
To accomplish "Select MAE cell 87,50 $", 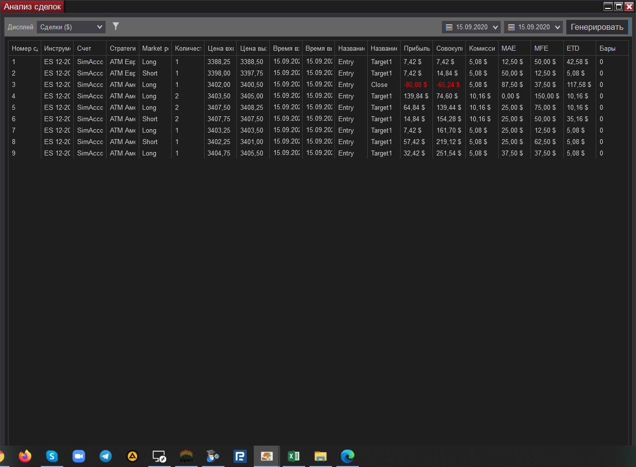I will (x=515, y=84).
